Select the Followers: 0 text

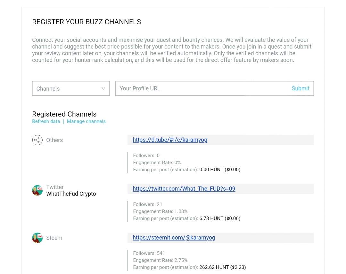[146, 156]
